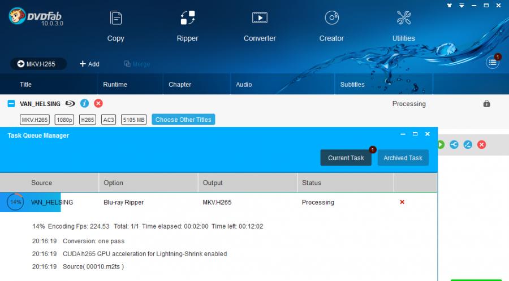Viewport: 509px width, 281px height.
Task: Click the blue share icon in the title row
Action: tap(454, 144)
